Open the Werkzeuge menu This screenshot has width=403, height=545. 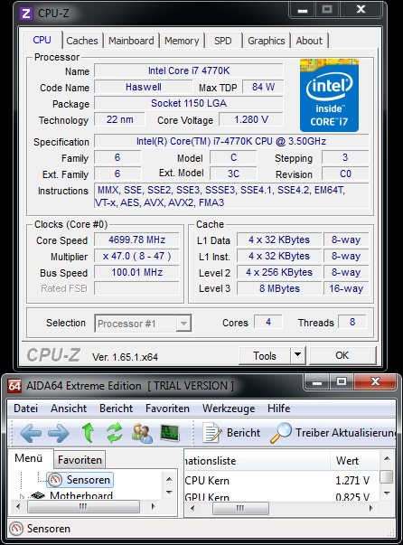click(229, 408)
